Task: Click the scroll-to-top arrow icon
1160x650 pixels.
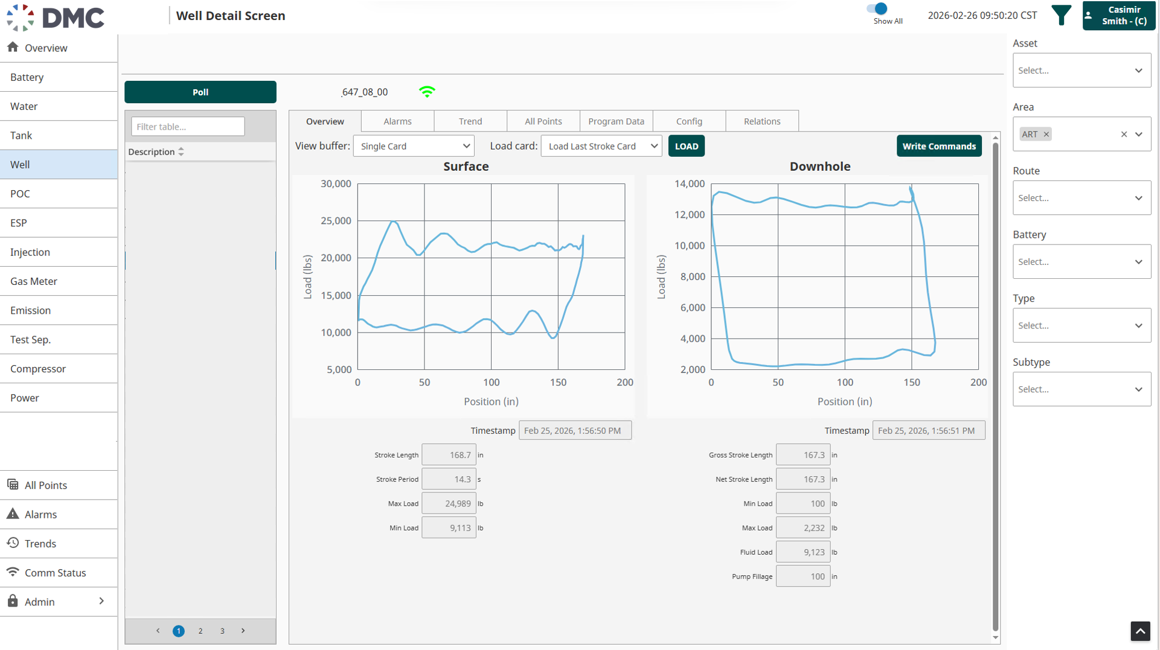Action: pos(1140,631)
